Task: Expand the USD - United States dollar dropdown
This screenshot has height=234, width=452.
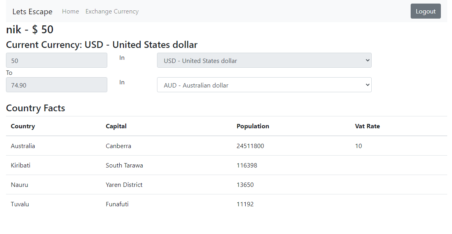Action: (264, 60)
